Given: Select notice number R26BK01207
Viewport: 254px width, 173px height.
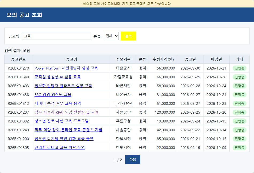Looking at the screenshot, I should click(x=18, y=112).
